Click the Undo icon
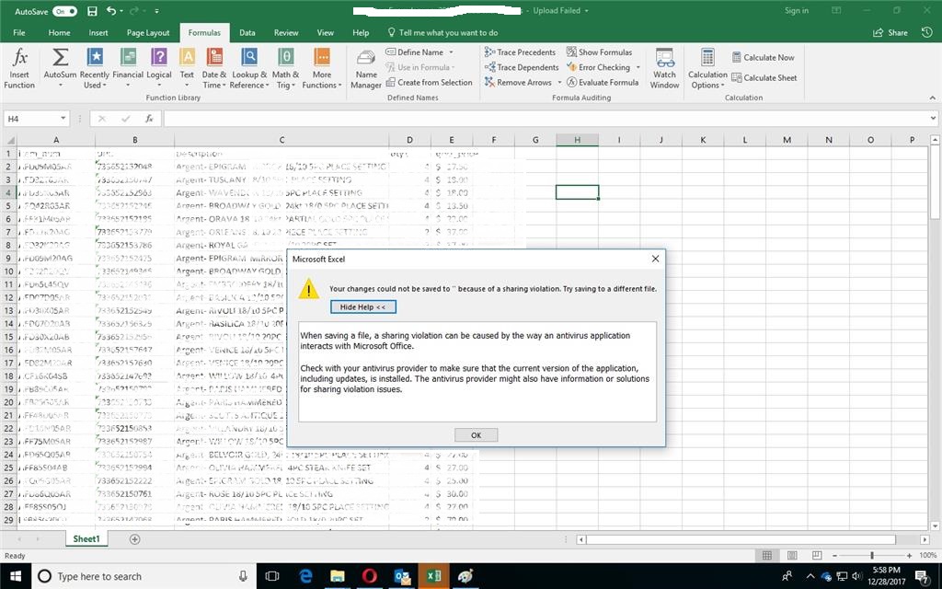Viewport: 942px width, 589px height. tap(111, 11)
